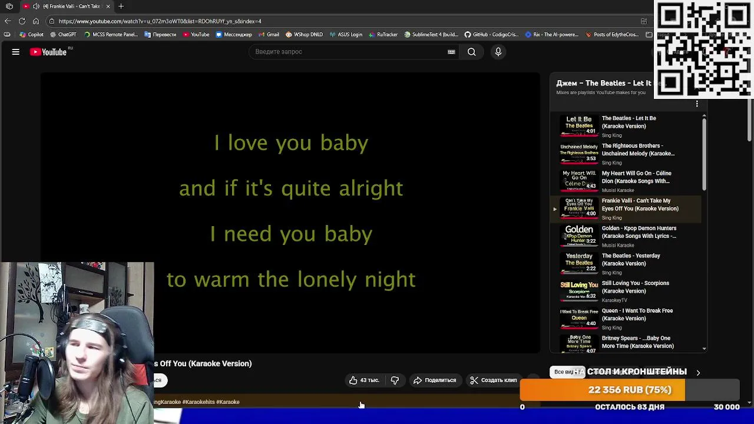Activate voice search microphone
The width and height of the screenshot is (754, 424).
(498, 52)
